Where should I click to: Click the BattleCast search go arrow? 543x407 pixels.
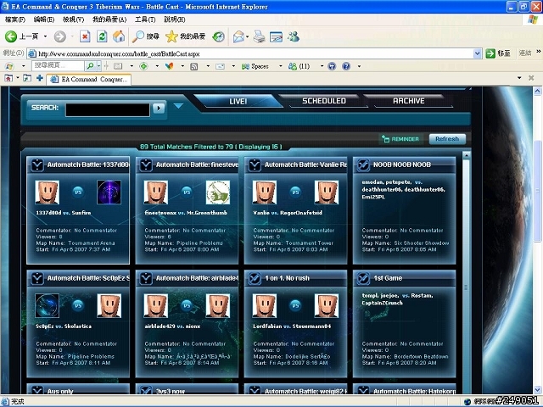159,109
